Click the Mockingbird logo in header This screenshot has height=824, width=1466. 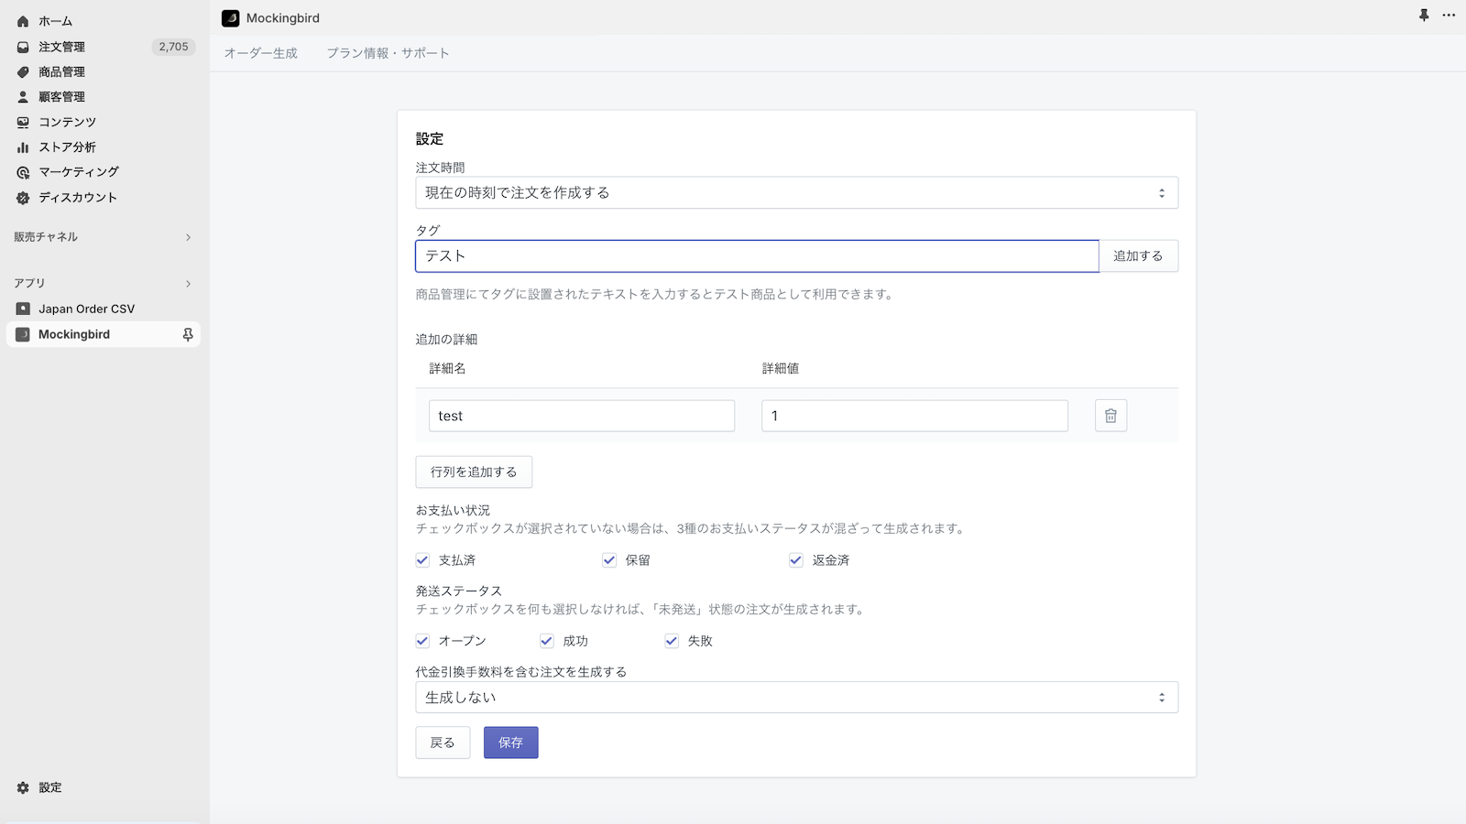point(231,18)
